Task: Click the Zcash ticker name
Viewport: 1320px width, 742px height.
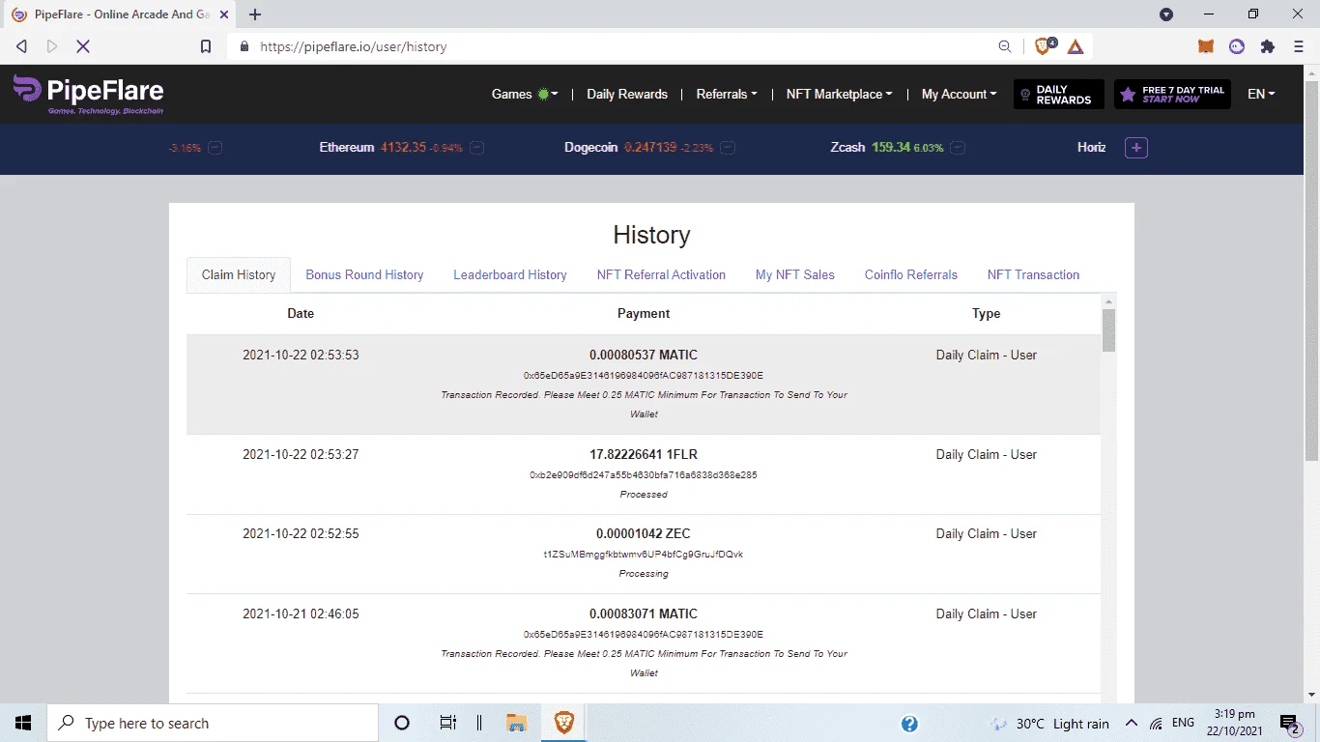Action: (x=847, y=148)
